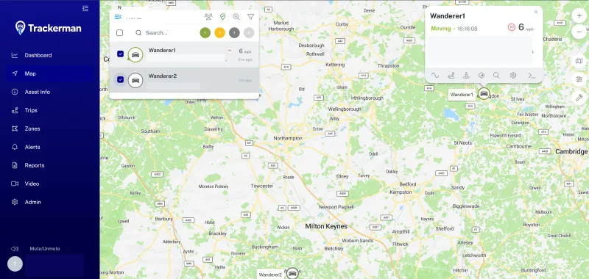Open the asset settings gear in popup
The width and height of the screenshot is (589, 279).
513,76
